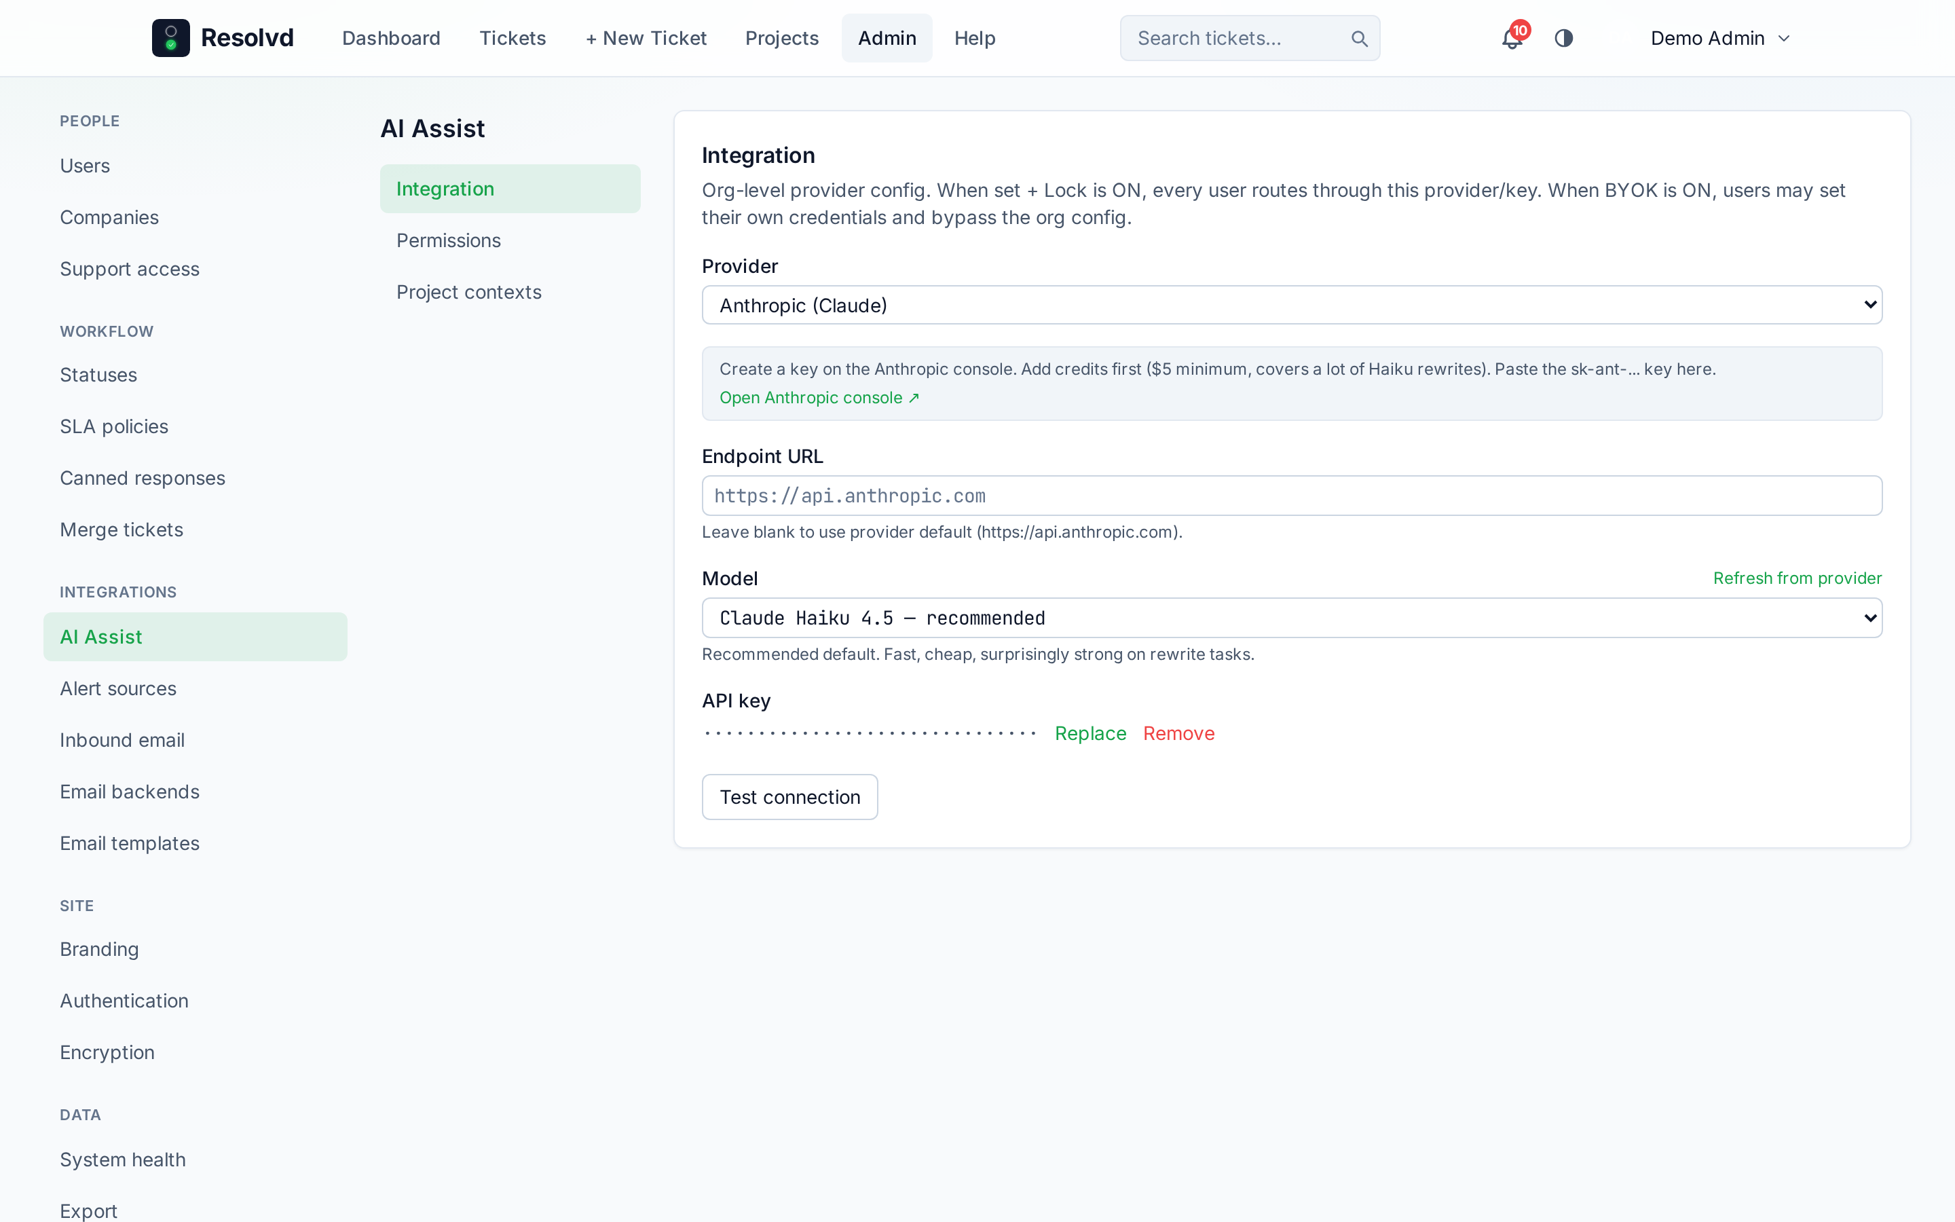This screenshot has height=1222, width=1955.
Task: Click the AI Assist page title
Action: point(432,128)
